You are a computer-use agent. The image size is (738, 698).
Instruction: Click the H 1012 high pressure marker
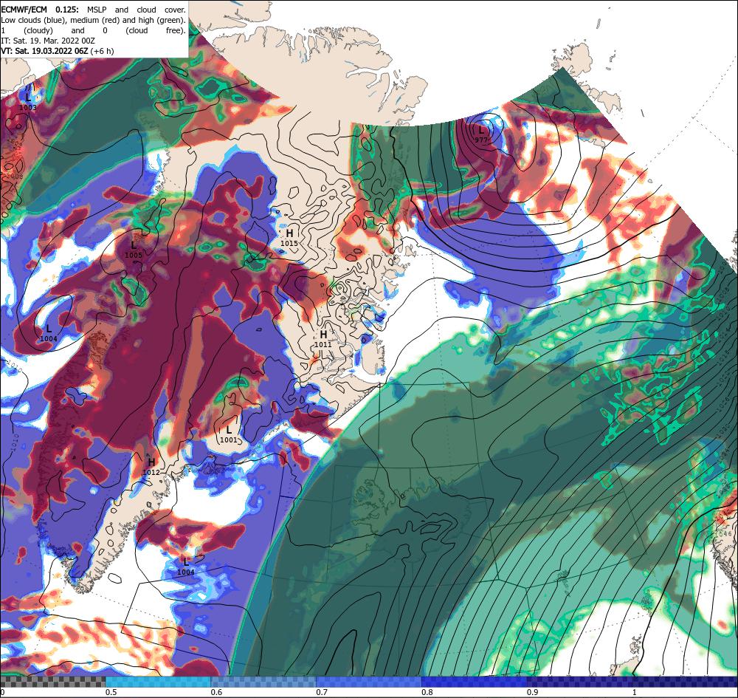[x=151, y=467]
